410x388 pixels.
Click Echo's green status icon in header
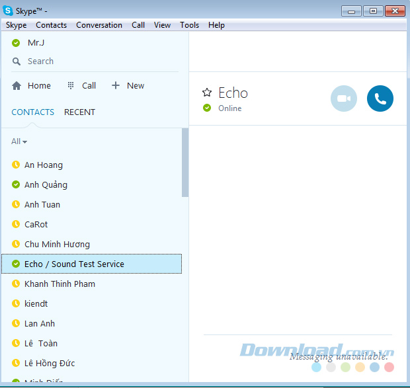207,108
